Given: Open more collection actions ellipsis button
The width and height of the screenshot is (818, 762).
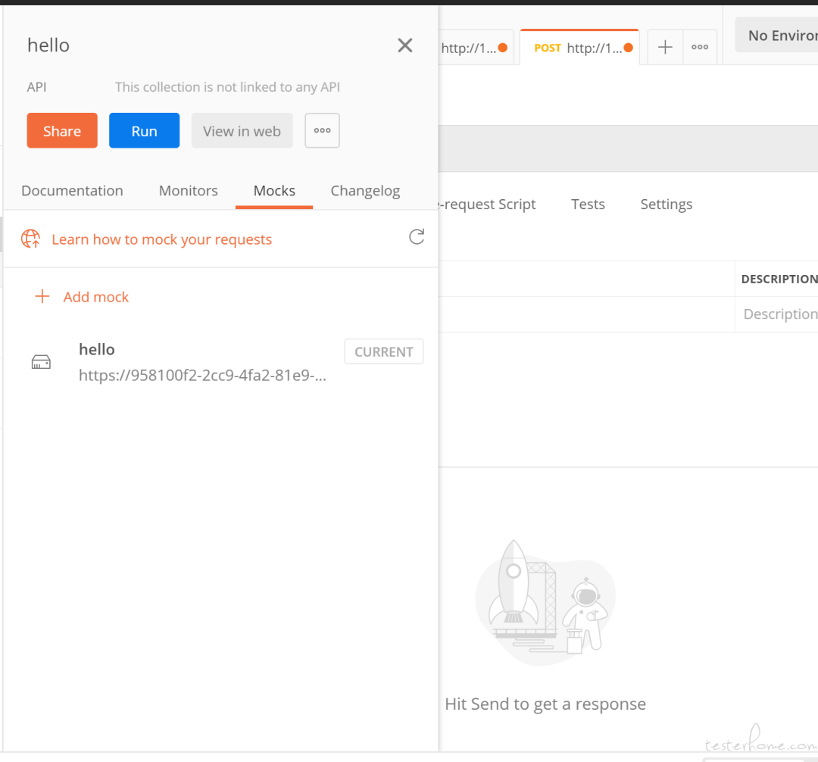Looking at the screenshot, I should click(x=323, y=130).
